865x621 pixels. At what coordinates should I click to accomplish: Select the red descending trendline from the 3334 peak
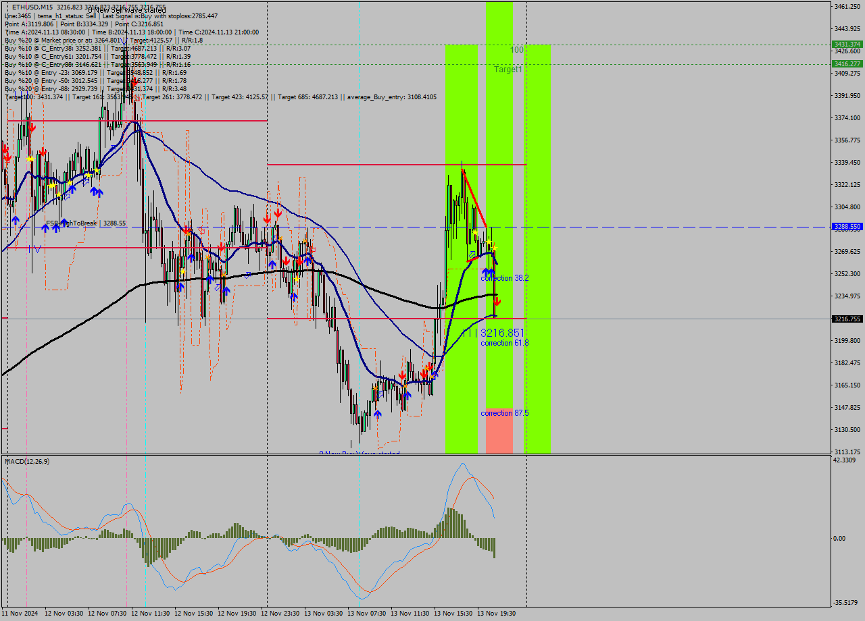click(474, 198)
